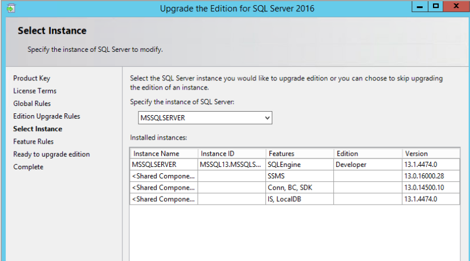The image size is (470, 261).
Task: Open the instance dropdown arrow
Action: 267,118
